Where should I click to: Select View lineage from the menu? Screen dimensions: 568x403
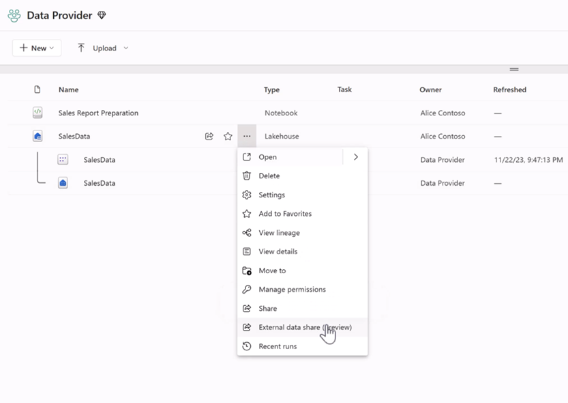[280, 233]
